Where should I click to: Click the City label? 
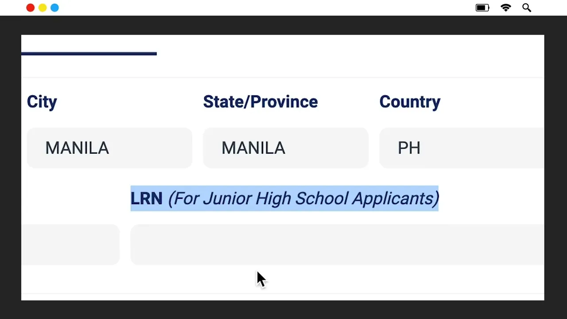(x=42, y=102)
